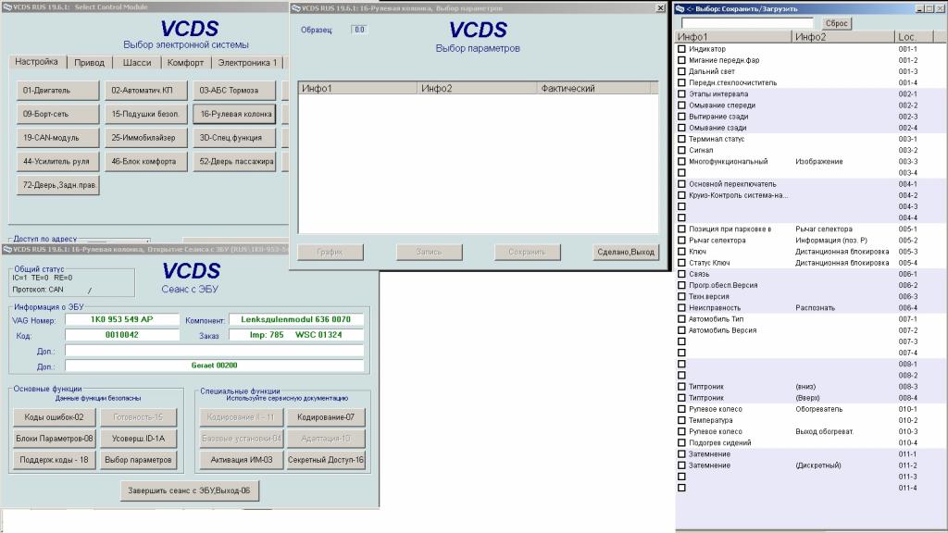Image resolution: width=948 pixels, height=533 pixels.
Task: Open the Шасси tab
Action: tap(137, 62)
